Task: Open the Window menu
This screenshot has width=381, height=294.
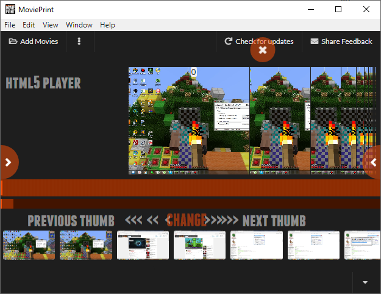Action: click(79, 25)
